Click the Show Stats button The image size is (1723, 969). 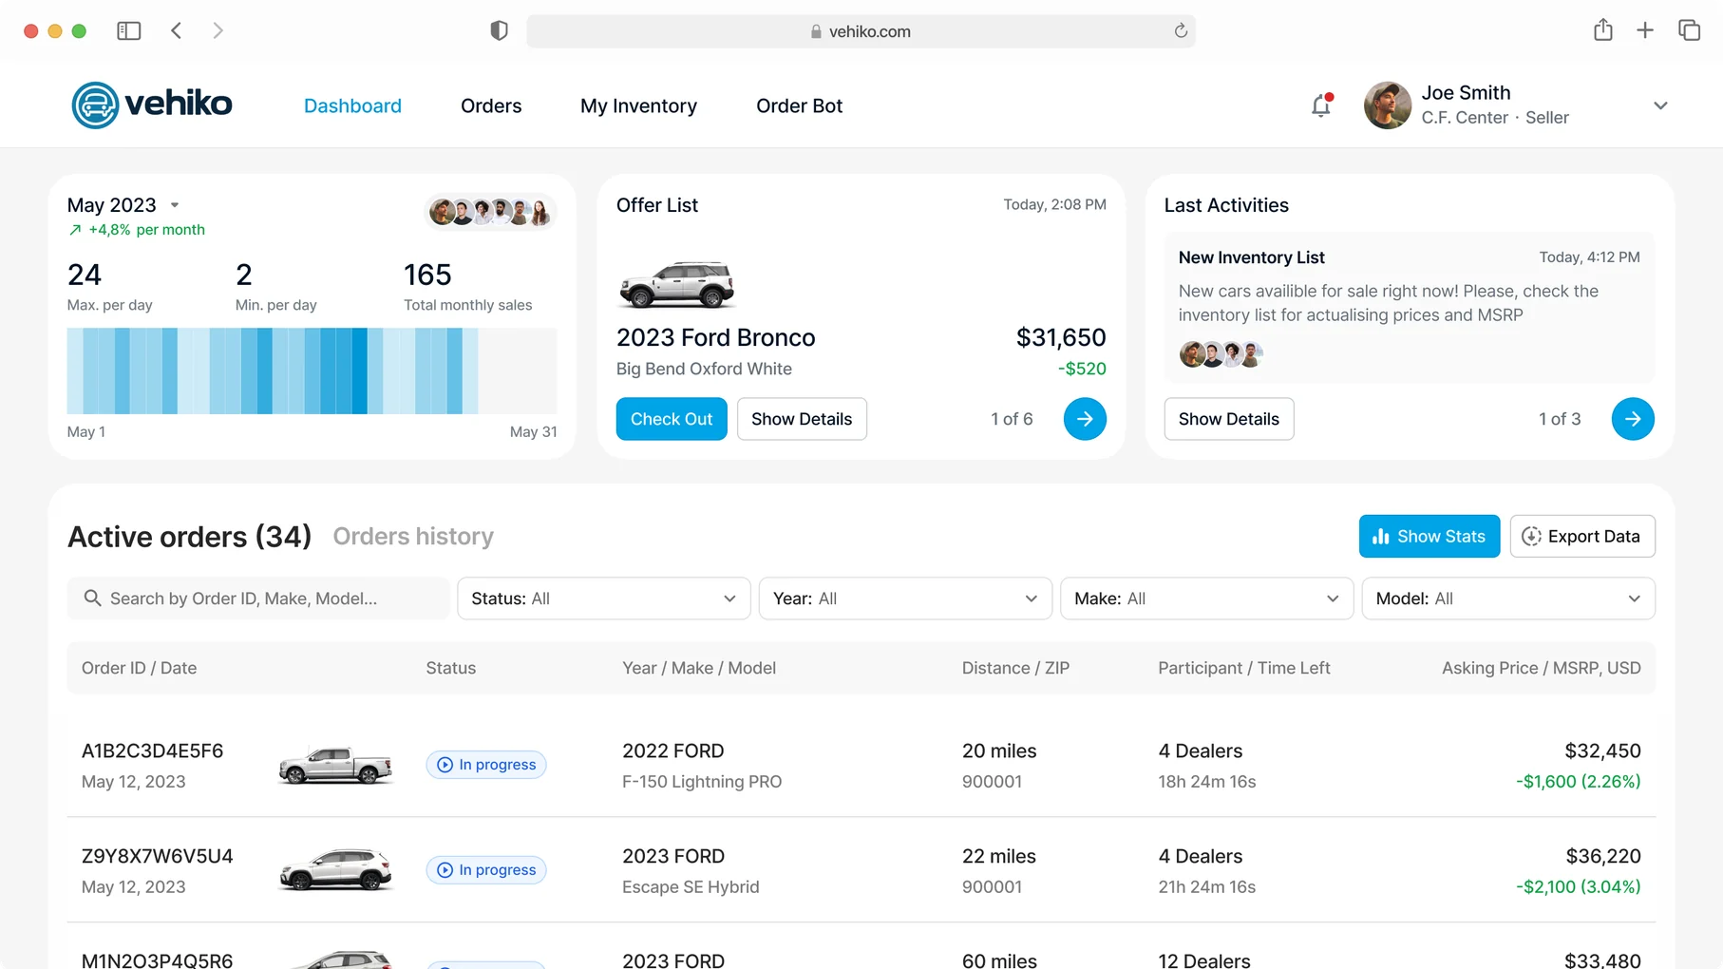coord(1430,537)
